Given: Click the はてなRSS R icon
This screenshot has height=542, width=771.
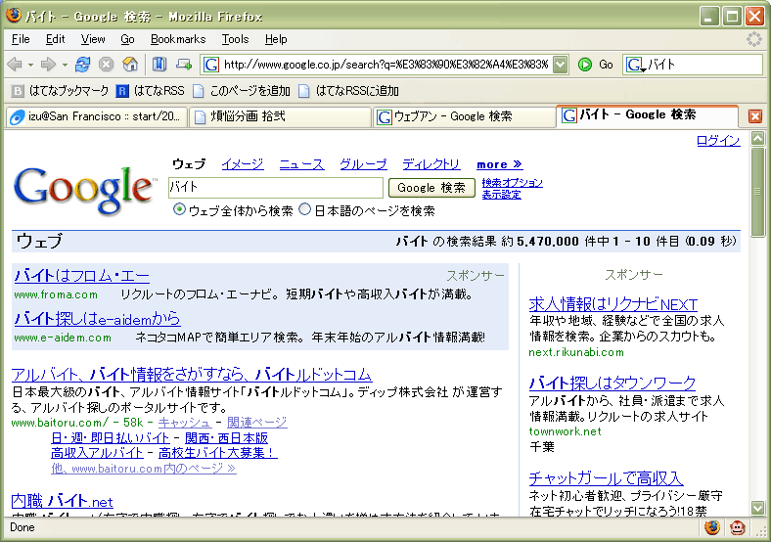Looking at the screenshot, I should pyautogui.click(x=122, y=91).
